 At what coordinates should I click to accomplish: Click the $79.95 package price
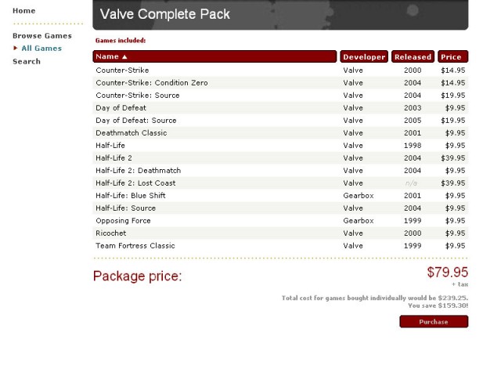pos(447,273)
